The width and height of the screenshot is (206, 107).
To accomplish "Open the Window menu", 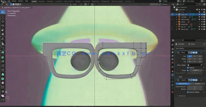I will (x=21, y=1).
